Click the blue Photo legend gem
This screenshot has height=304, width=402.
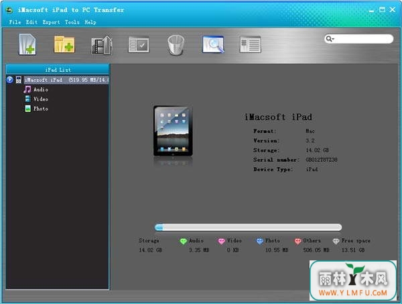(259, 241)
